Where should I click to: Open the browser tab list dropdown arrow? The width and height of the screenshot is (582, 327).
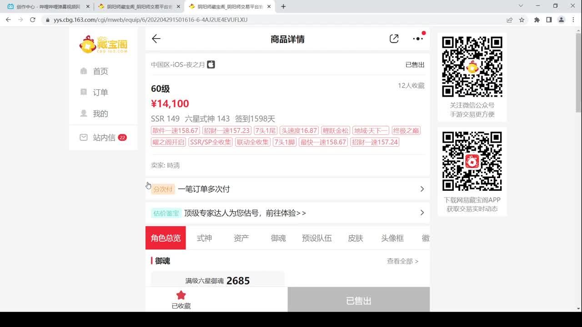point(520,6)
